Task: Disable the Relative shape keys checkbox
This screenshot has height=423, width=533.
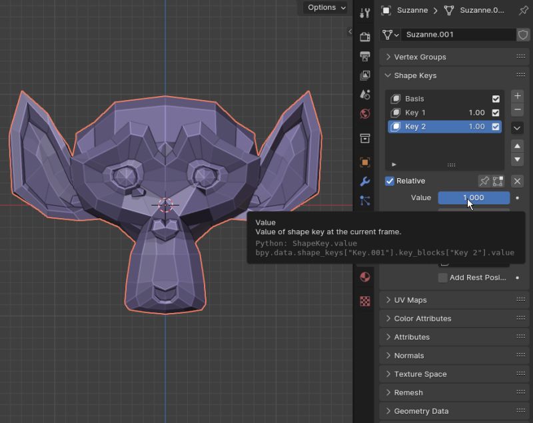Action: tap(390, 181)
